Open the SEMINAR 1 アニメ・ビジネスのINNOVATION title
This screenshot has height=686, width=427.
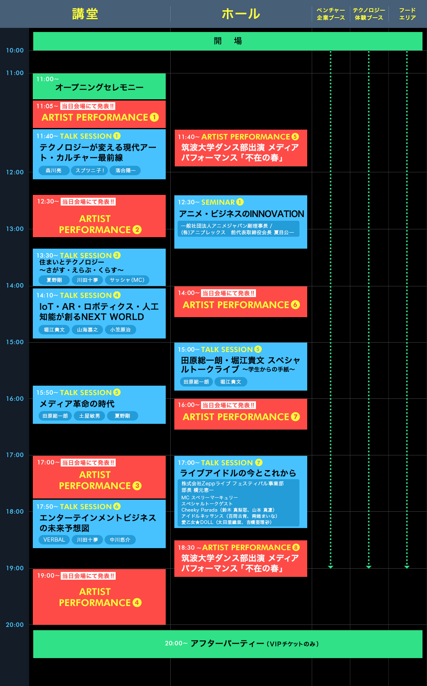pyautogui.click(x=241, y=214)
